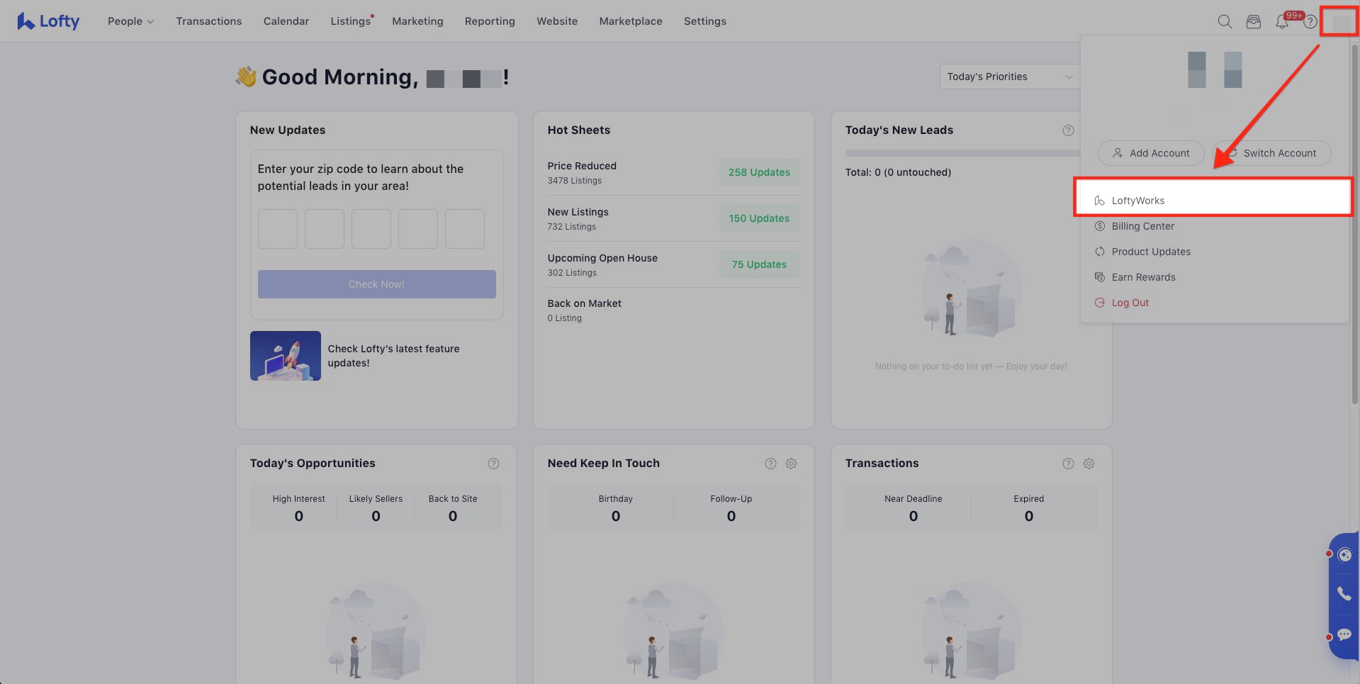Click the help question mark in header
Image resolution: width=1360 pixels, height=684 pixels.
pos(1310,22)
